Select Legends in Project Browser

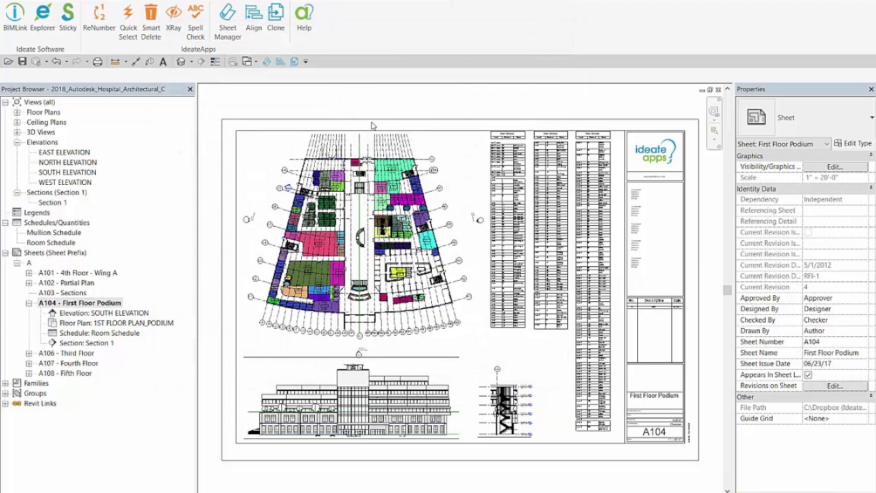click(37, 212)
